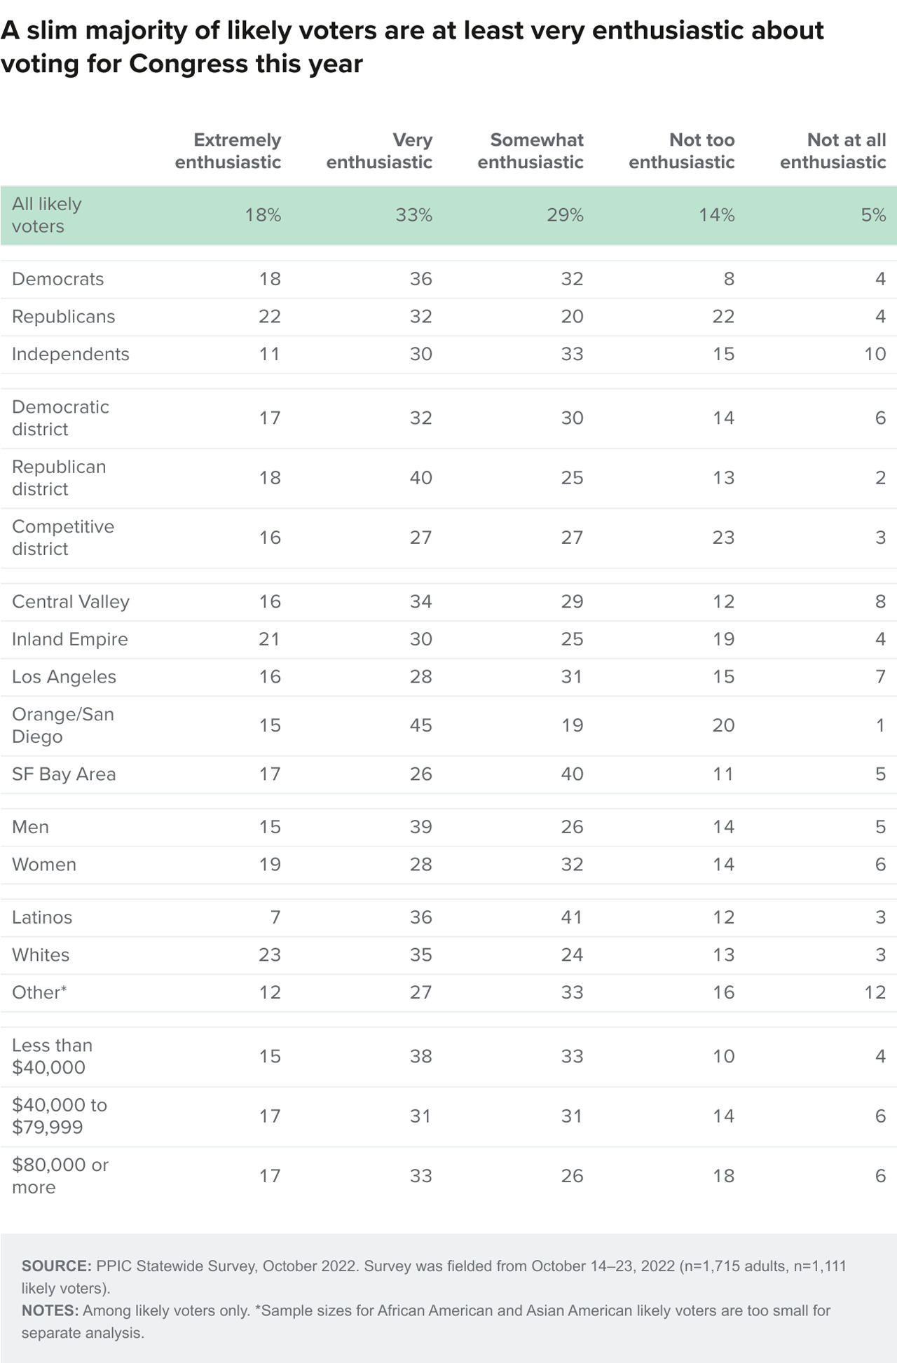Select the Very enthusiastic column header
Screen dimensions: 897x1363
(x=379, y=151)
